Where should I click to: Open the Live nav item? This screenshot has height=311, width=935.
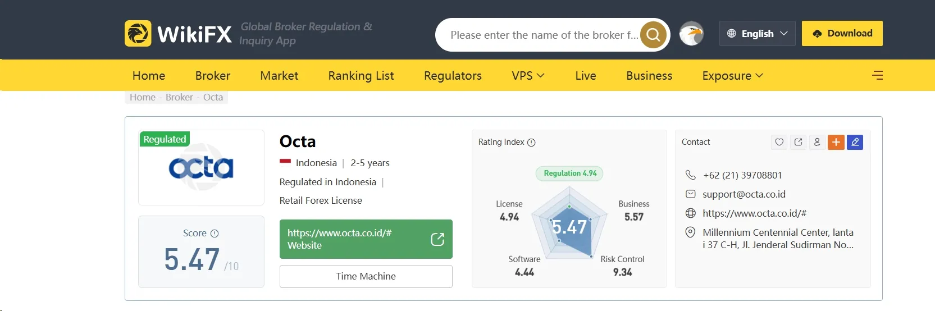[x=586, y=75]
